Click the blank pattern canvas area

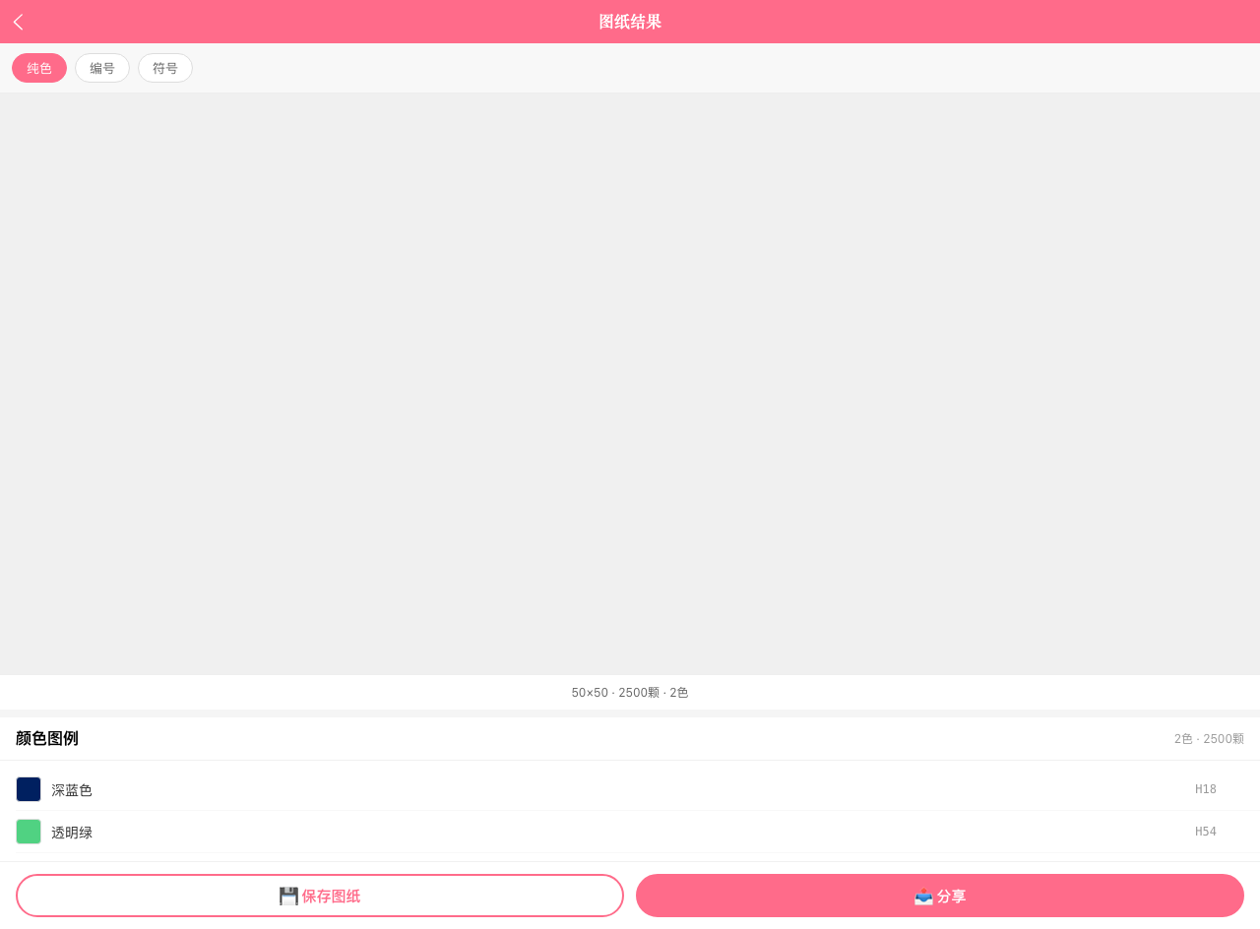click(x=630, y=384)
